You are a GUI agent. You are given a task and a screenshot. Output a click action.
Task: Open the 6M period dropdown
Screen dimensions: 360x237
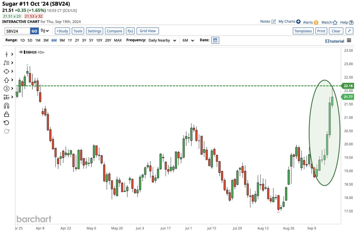tap(188, 40)
